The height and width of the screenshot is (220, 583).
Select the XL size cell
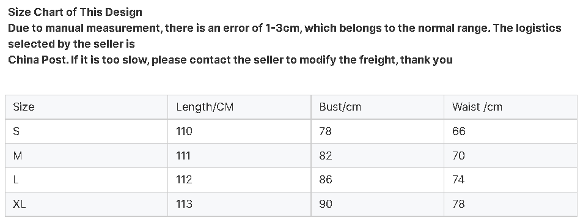point(86,204)
